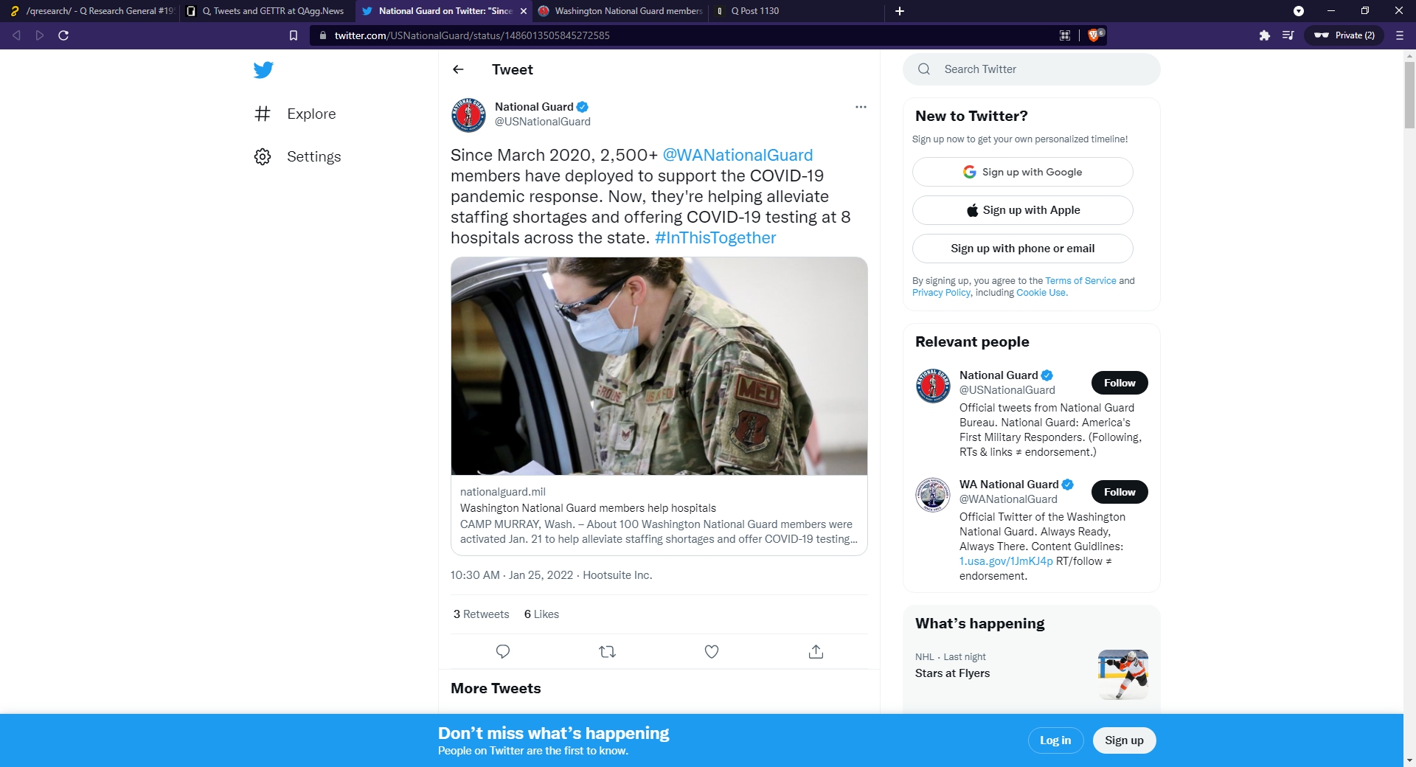Open a new browser tab

pos(900,11)
